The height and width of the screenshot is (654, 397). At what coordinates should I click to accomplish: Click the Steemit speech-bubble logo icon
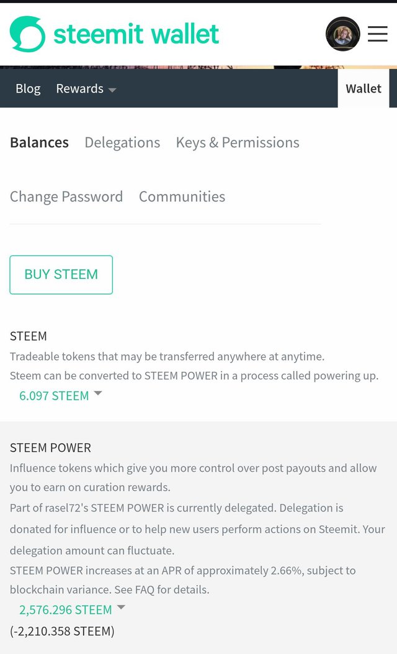pyautogui.click(x=27, y=34)
